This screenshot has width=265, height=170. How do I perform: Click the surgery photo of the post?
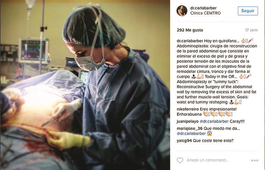pyautogui.click(x=85, y=85)
